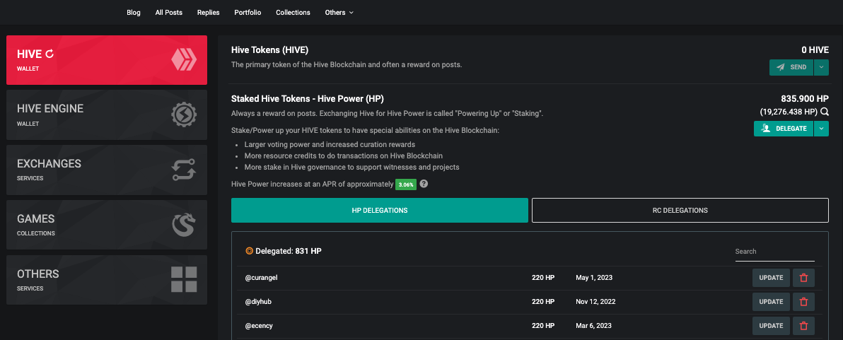Viewport: 843px width, 340px height.
Task: Click the 0 HIVE balance
Action: (x=815, y=50)
